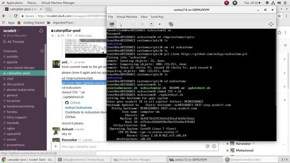Screen dimensions: 290x163
Task: Open the View menu in VM window
Action: tap(144, 17)
